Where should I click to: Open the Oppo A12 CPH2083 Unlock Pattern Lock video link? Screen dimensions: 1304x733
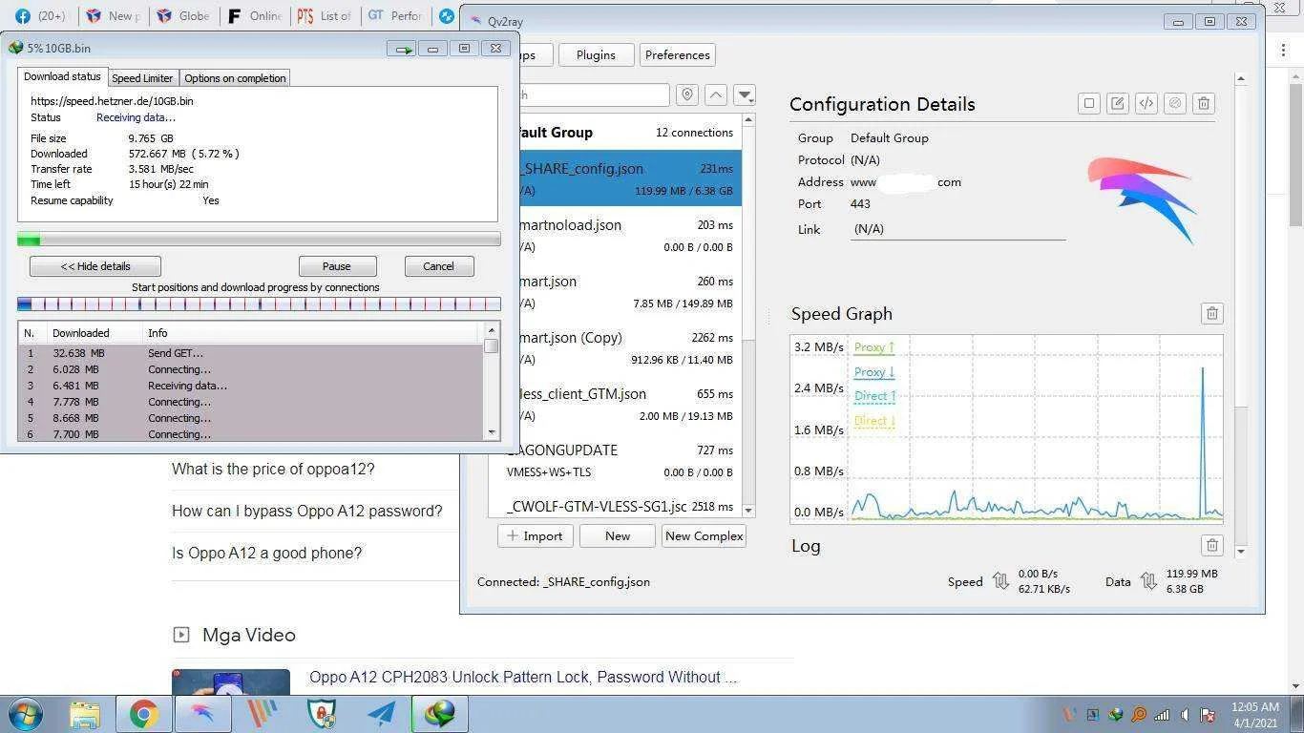click(x=523, y=677)
